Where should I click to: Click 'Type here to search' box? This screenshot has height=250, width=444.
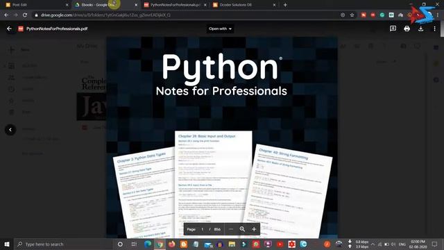pyautogui.click(x=64, y=244)
